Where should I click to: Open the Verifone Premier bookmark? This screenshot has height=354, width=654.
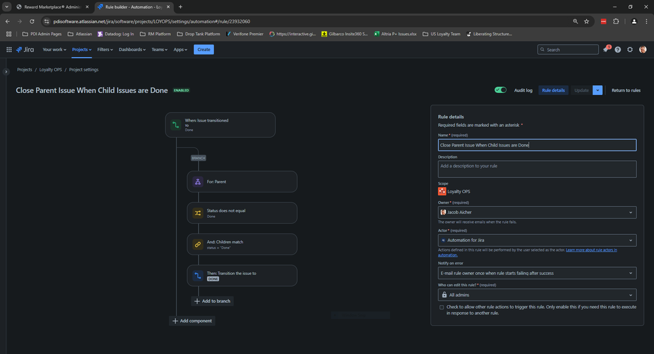tap(244, 34)
